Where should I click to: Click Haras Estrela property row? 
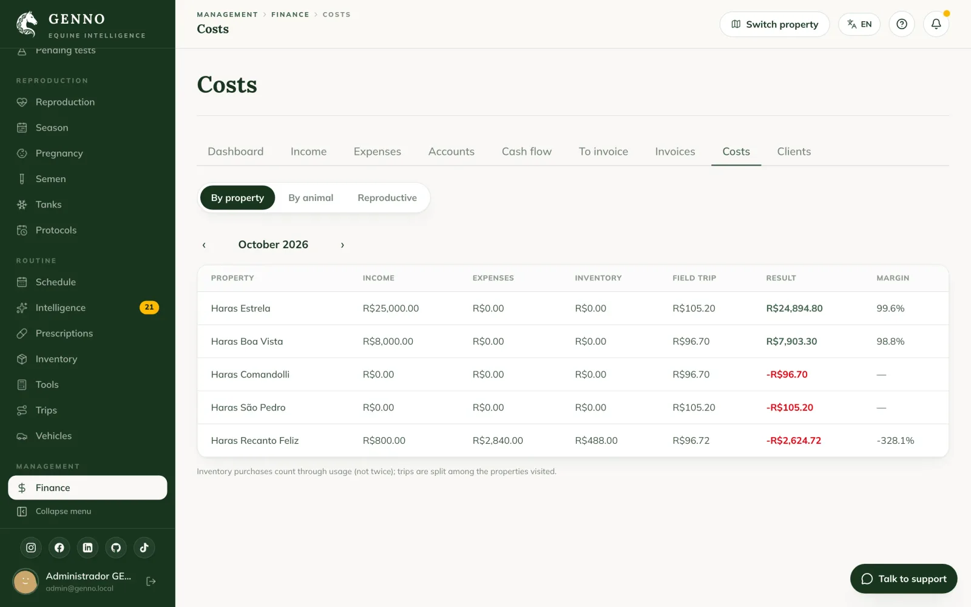click(x=573, y=308)
